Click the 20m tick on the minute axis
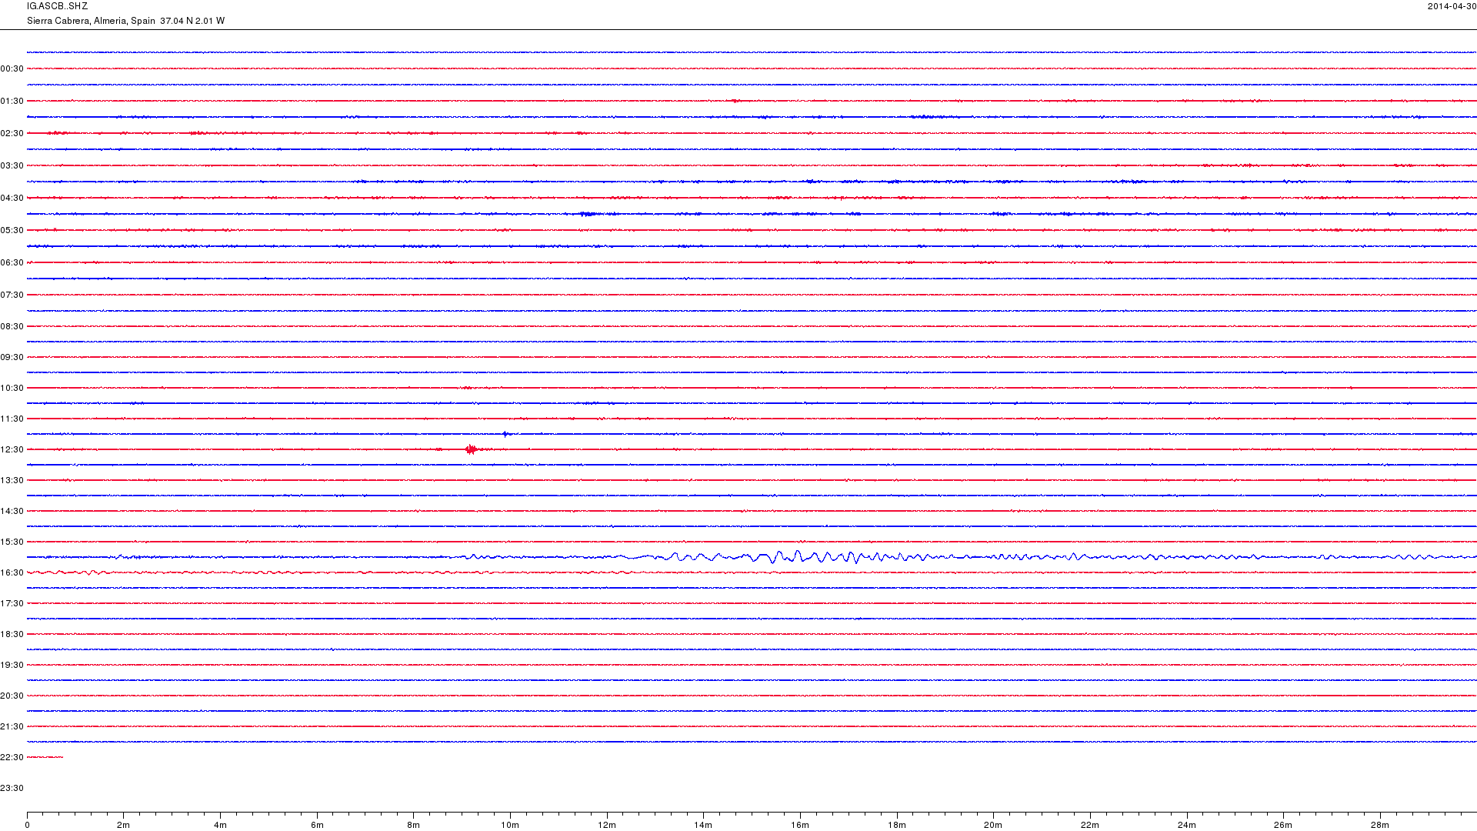The width and height of the screenshot is (1477, 831). [993, 825]
